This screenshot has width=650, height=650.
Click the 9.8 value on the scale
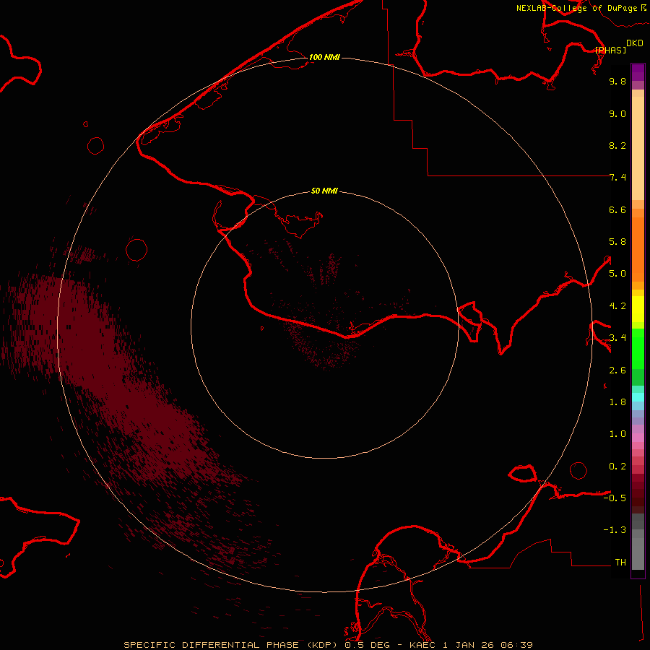tap(617, 81)
